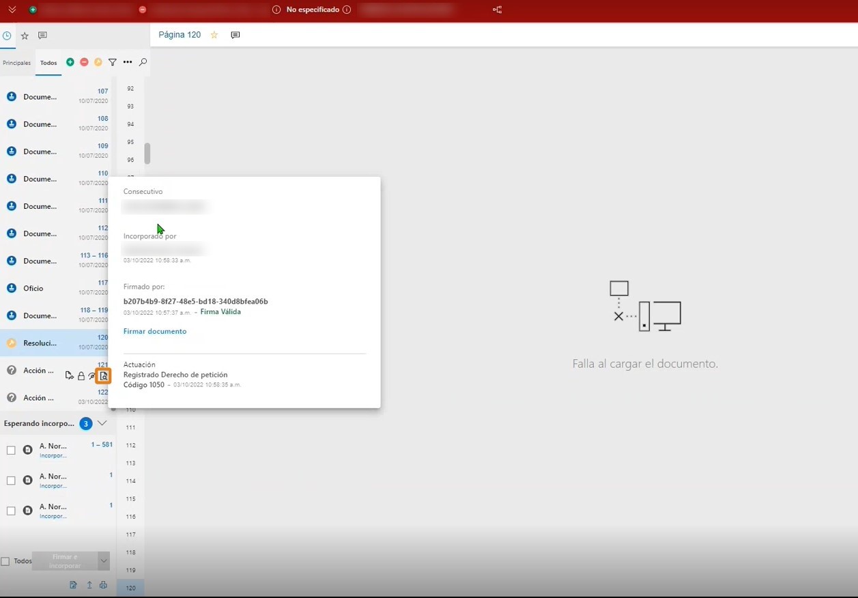
Task: Click the Firmar e incorporar button
Action: [65, 561]
